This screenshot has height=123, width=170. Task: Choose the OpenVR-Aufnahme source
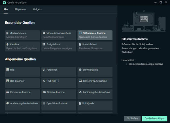[x=59, y=105]
